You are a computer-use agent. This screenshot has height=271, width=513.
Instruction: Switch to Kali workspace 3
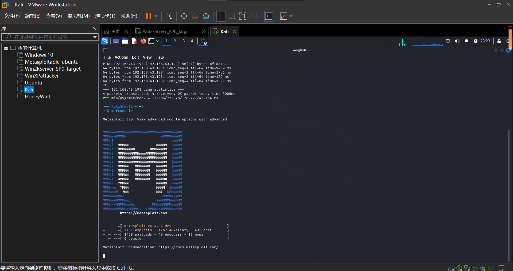(x=183, y=41)
